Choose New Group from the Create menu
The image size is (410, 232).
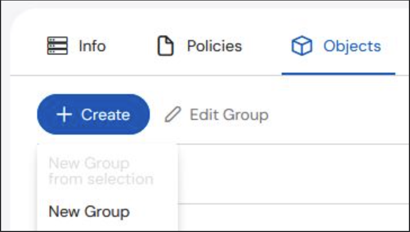pyautogui.click(x=89, y=211)
